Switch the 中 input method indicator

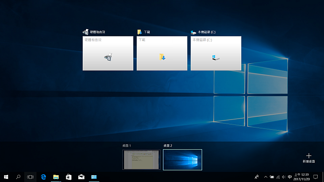coord(290,177)
